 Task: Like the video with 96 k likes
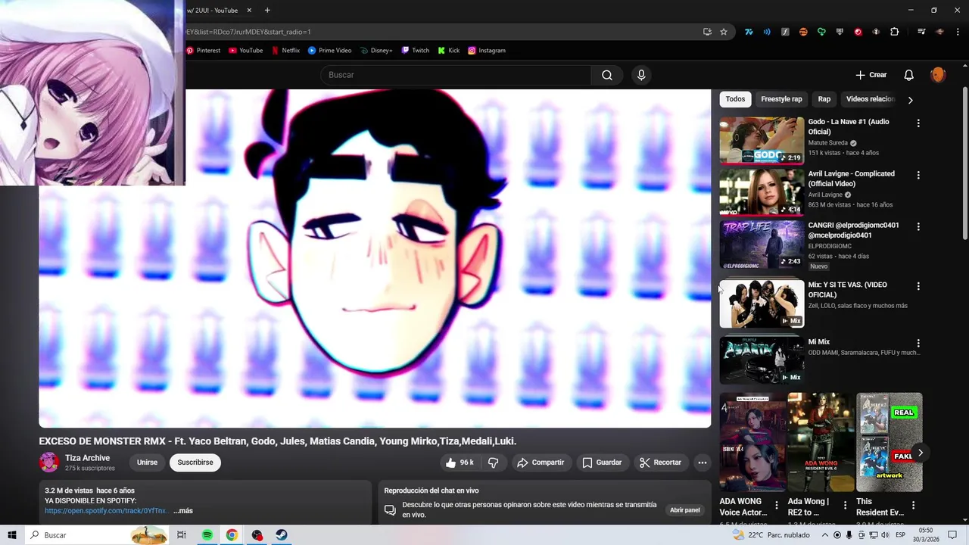pos(460,462)
